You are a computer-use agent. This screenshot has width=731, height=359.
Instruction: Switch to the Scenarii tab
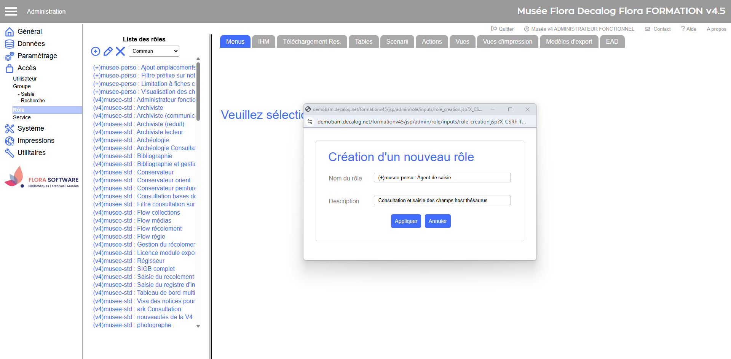tap(397, 42)
